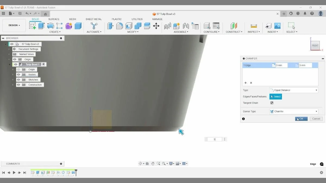326x183 pixels.
Task: Go to Home tab icon
Action: coord(45,14)
